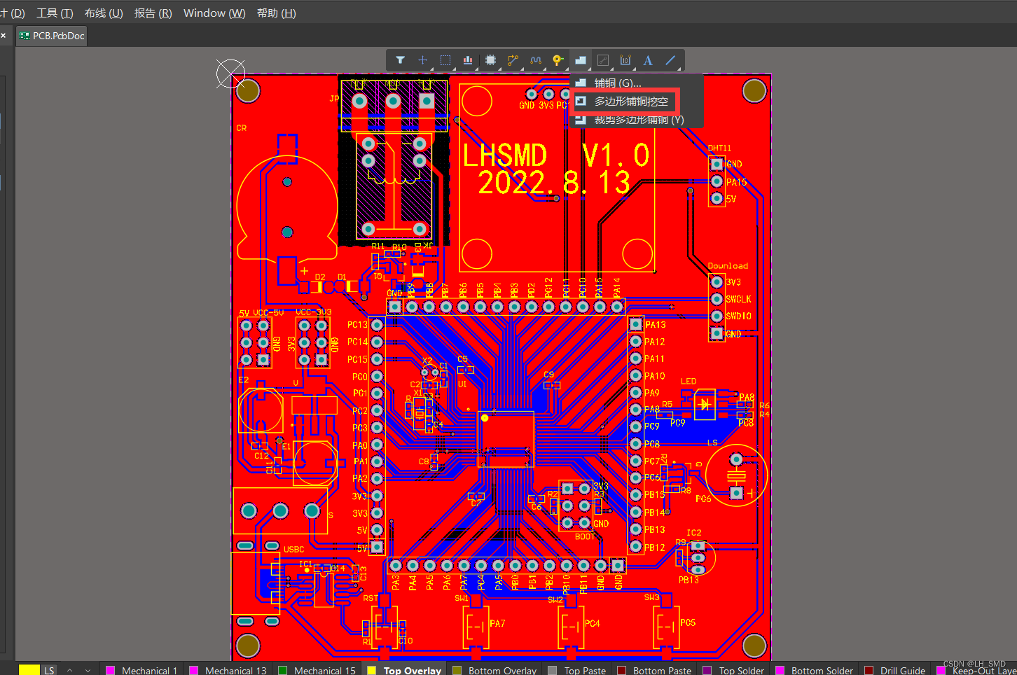Open the 帮助 (H) menu
Screen dimensions: 1017x675
pyautogui.click(x=276, y=13)
